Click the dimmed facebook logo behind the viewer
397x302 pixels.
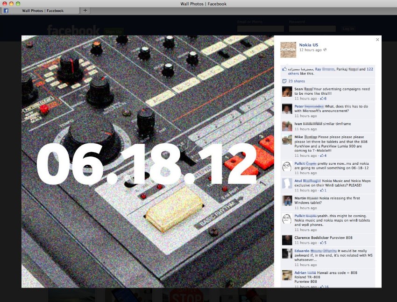73,30
